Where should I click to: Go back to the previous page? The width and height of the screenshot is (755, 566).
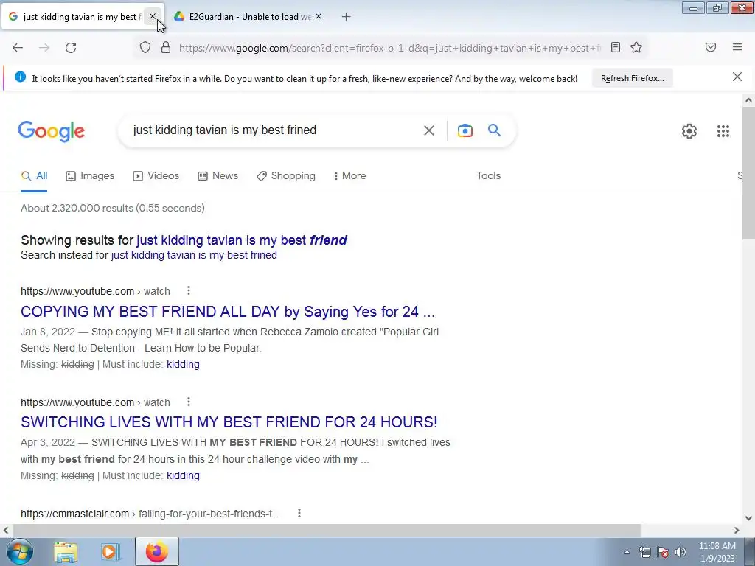pyautogui.click(x=18, y=48)
